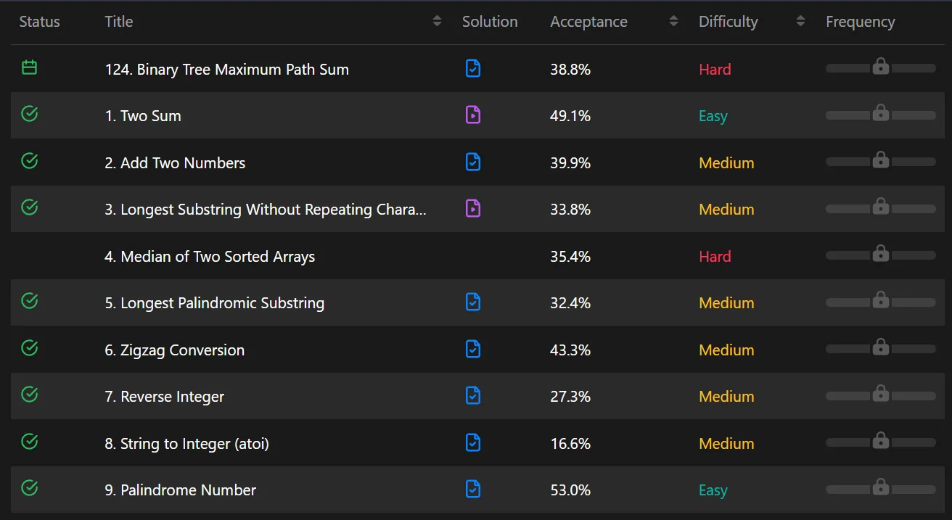This screenshot has height=520, width=952.
Task: Open the problem 5. Longest Palindromic Substring
Action: pyautogui.click(x=215, y=302)
